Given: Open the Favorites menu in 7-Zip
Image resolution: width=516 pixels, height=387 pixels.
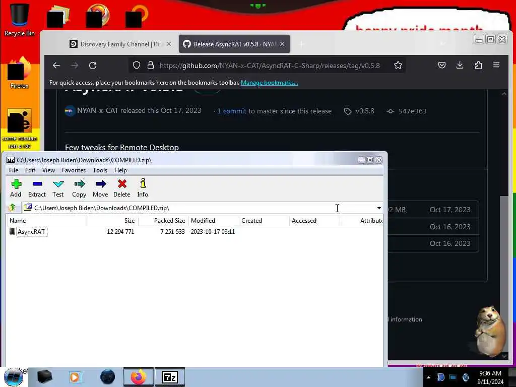Looking at the screenshot, I should 74,170.
